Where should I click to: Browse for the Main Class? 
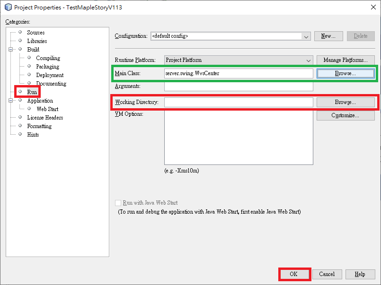346,73
